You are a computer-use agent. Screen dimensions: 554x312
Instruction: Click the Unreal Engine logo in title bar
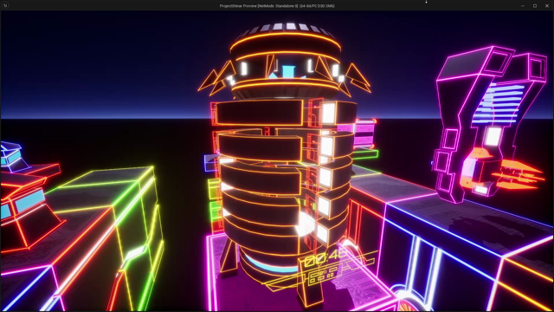click(x=5, y=6)
